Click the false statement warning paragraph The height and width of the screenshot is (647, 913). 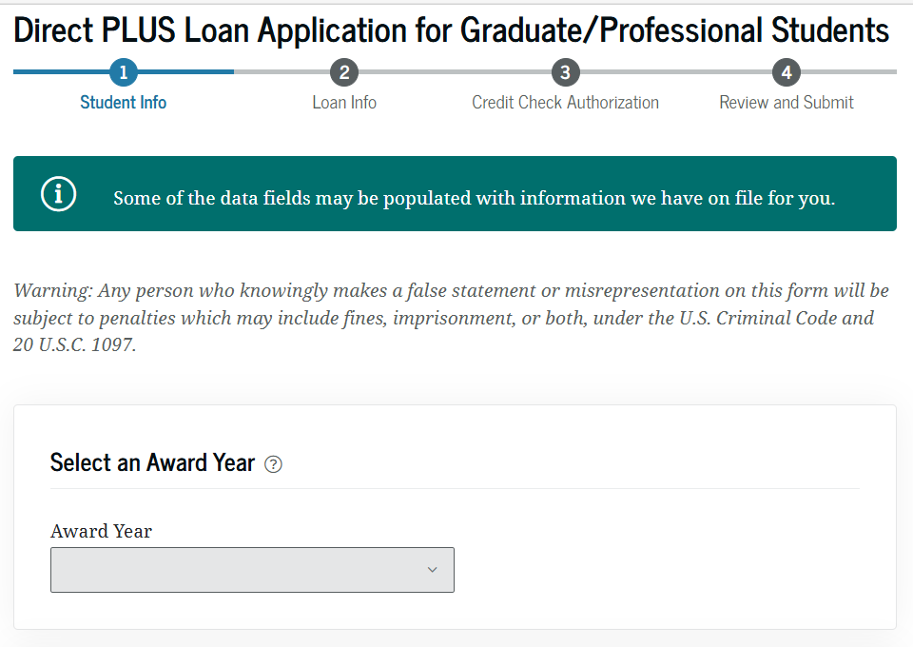[x=452, y=318]
